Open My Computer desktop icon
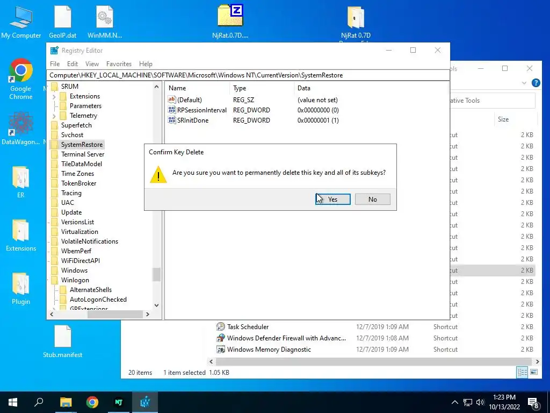The width and height of the screenshot is (550, 413). [x=21, y=22]
